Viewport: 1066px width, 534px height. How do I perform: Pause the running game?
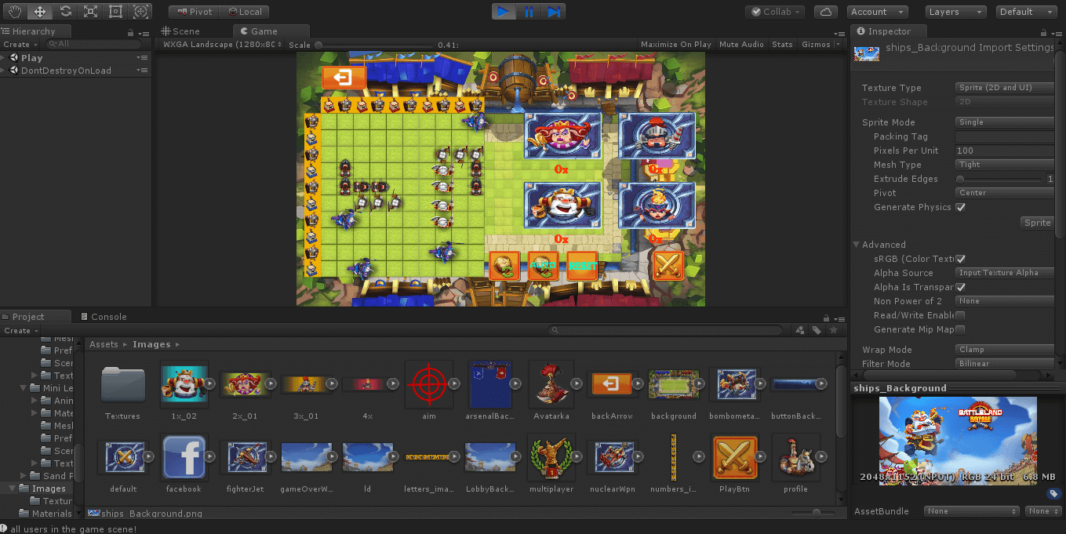[x=529, y=12]
